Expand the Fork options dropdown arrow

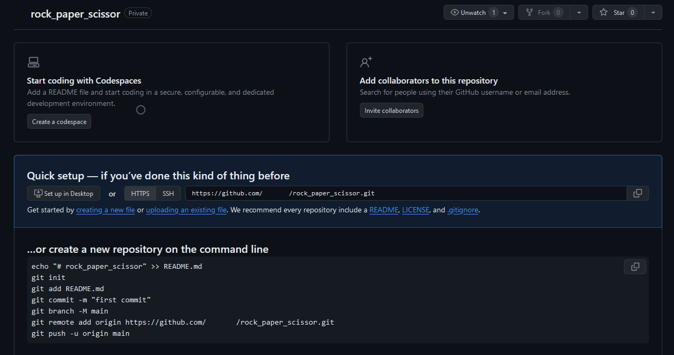(579, 12)
